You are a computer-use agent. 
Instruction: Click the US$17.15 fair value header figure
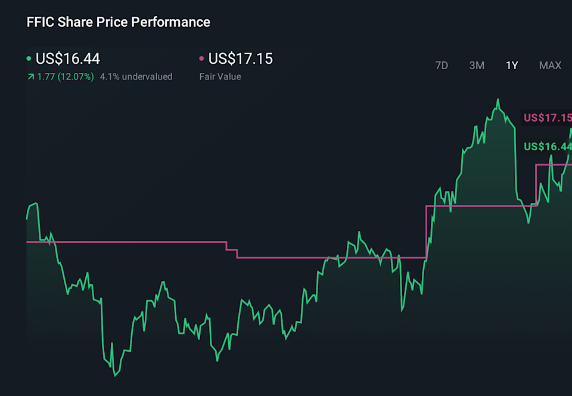click(240, 58)
